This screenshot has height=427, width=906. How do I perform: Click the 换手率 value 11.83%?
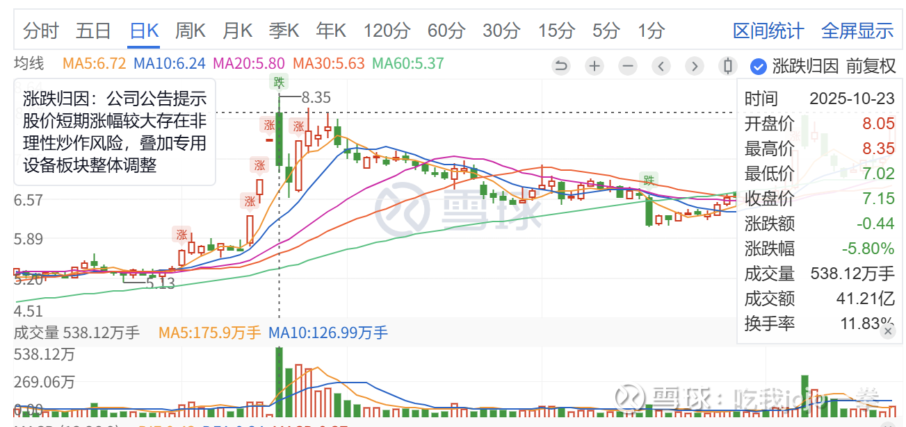[866, 324]
